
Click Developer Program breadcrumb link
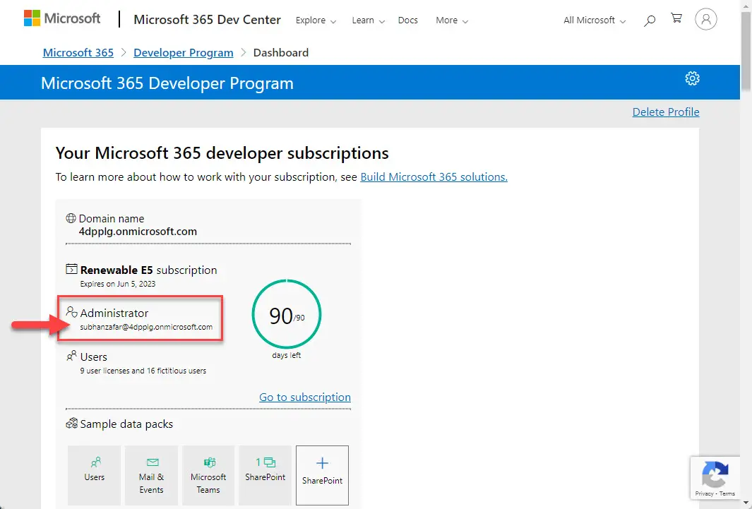(183, 53)
